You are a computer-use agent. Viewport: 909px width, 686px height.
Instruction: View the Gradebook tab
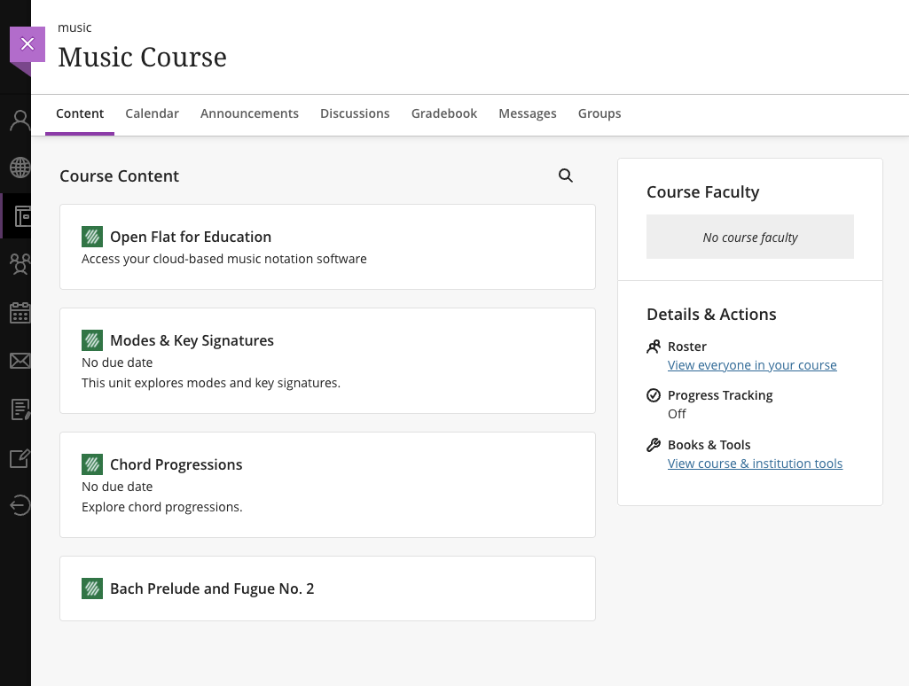coord(443,113)
